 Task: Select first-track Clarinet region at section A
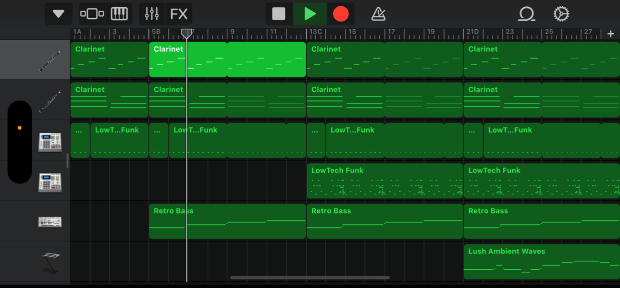point(110,60)
